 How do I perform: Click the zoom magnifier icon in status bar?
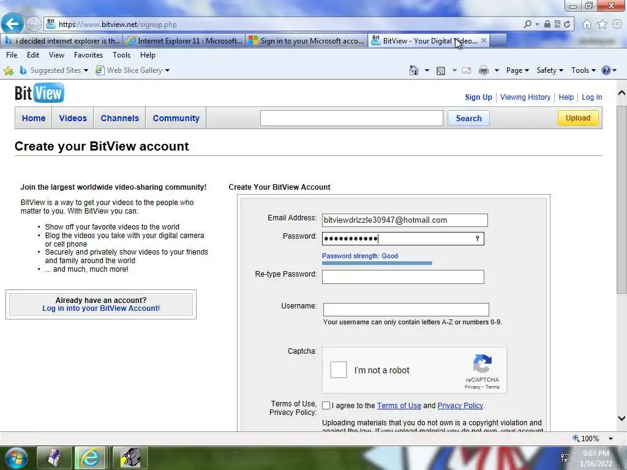click(576, 438)
